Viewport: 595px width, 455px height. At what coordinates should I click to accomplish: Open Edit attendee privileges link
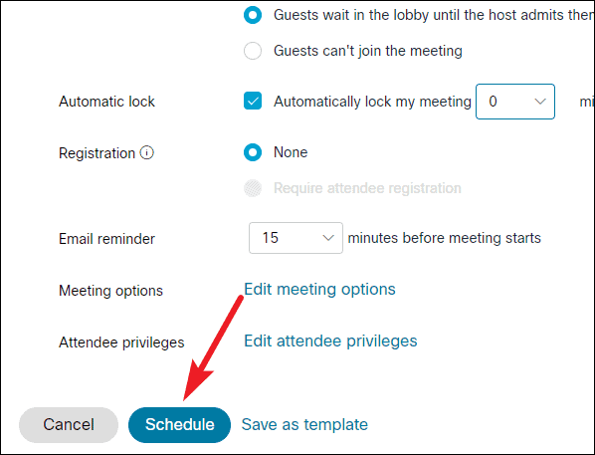[x=330, y=341]
